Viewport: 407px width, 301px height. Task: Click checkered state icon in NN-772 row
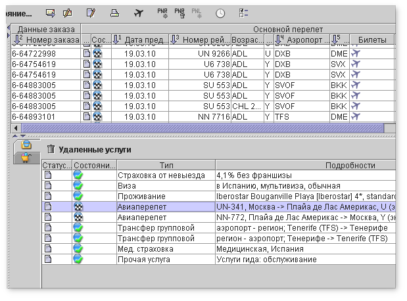point(78,217)
